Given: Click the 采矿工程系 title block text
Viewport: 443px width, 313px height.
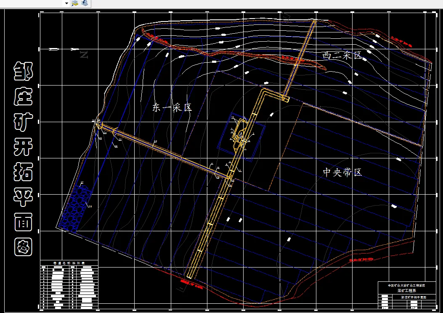Looking at the screenshot, I should (x=406, y=291).
